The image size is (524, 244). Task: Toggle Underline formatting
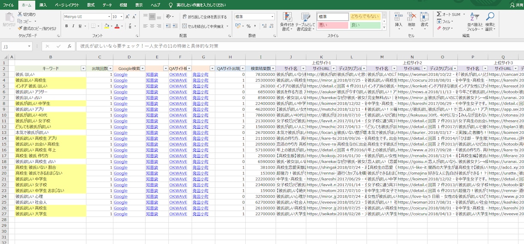80,26
